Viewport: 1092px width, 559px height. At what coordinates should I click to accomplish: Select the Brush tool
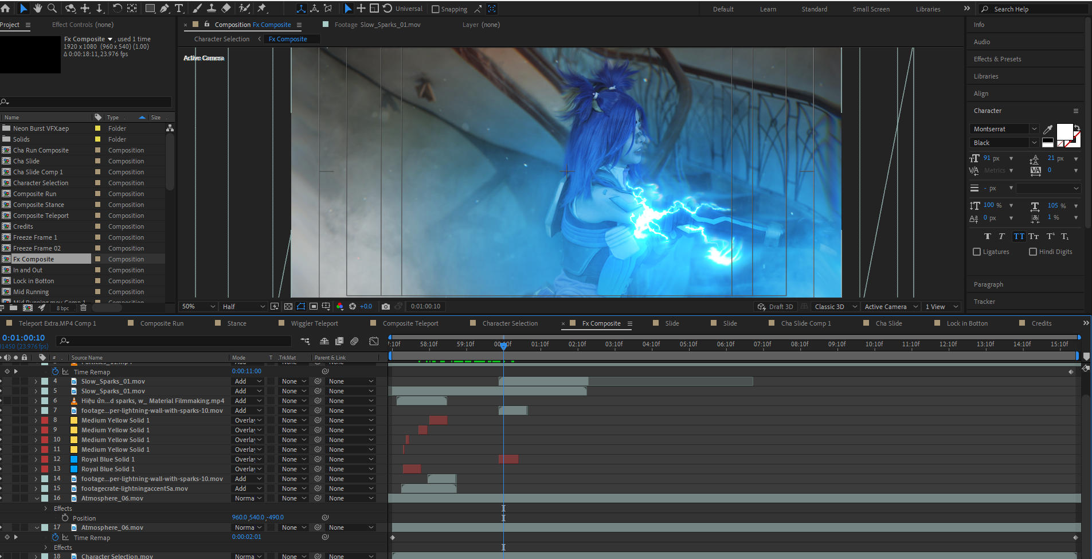[197, 9]
